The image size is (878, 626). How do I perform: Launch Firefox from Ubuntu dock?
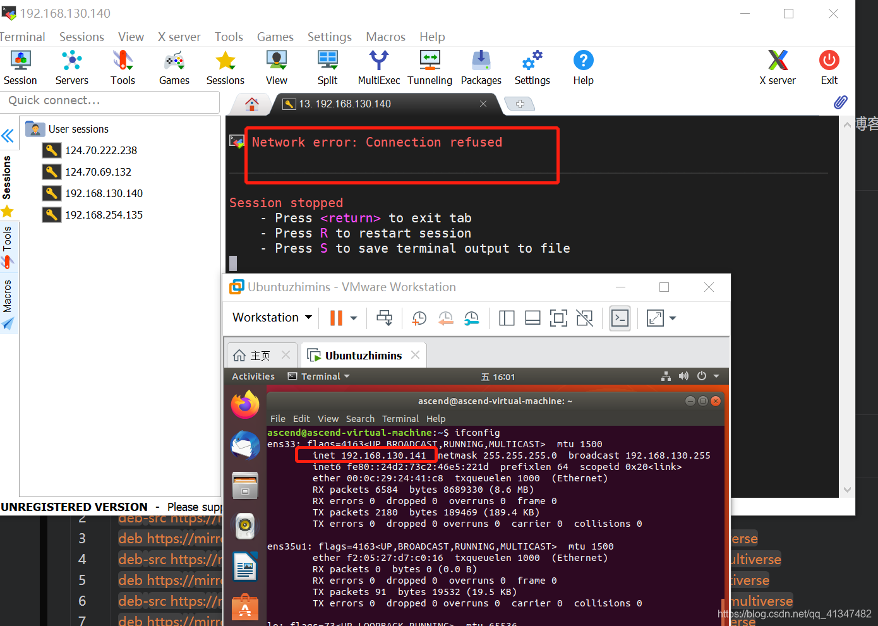click(x=245, y=404)
